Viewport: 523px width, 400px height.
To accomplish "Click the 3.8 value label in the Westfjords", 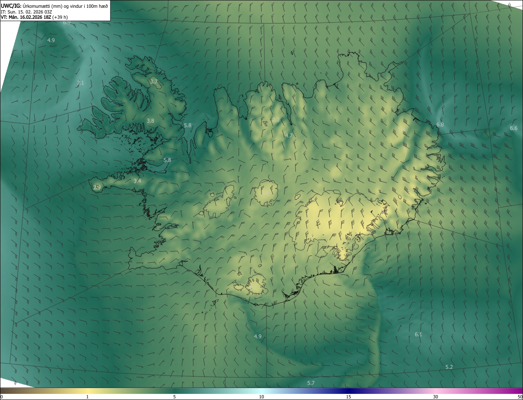I will click(150, 121).
